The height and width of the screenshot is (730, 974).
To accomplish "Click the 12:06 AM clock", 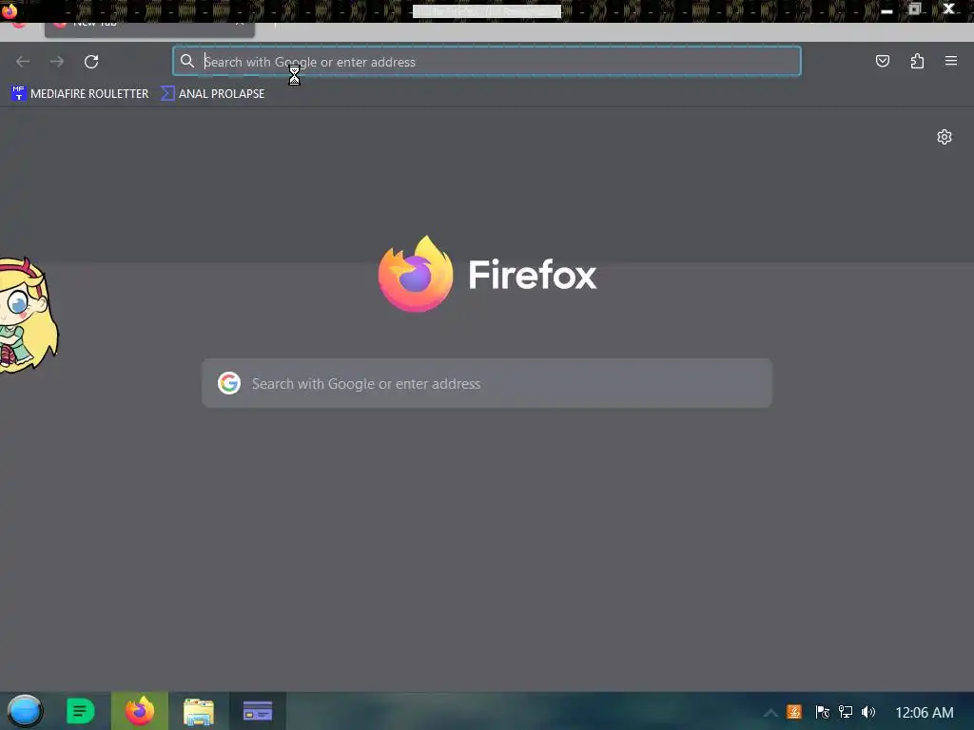I will (924, 713).
